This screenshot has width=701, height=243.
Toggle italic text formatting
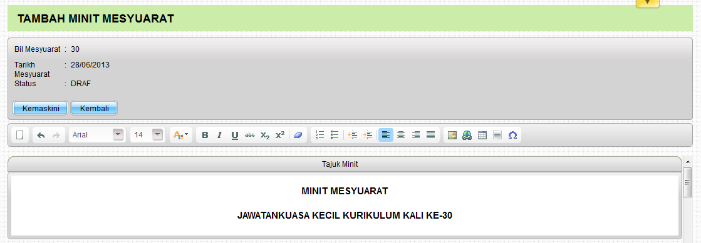coord(219,135)
